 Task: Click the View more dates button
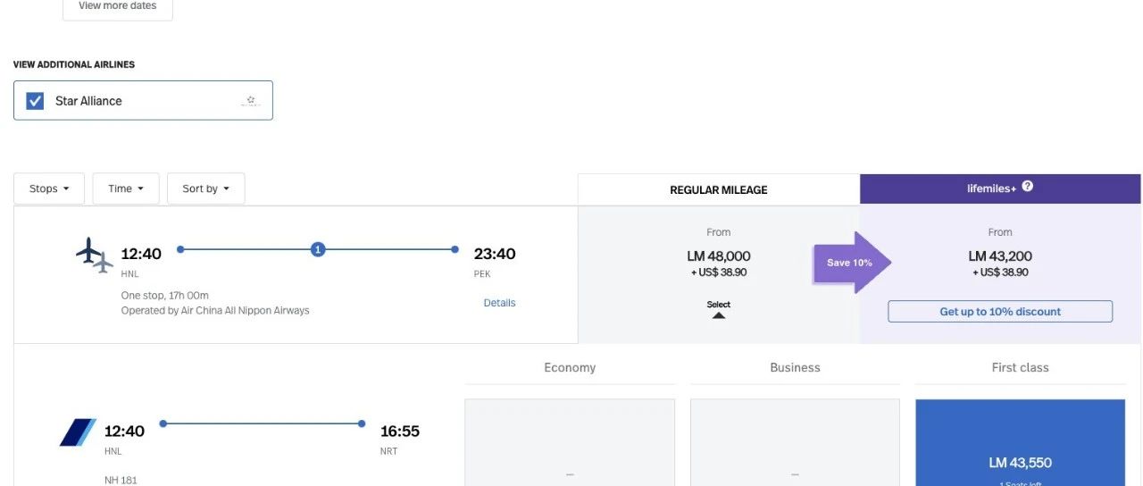click(117, 7)
